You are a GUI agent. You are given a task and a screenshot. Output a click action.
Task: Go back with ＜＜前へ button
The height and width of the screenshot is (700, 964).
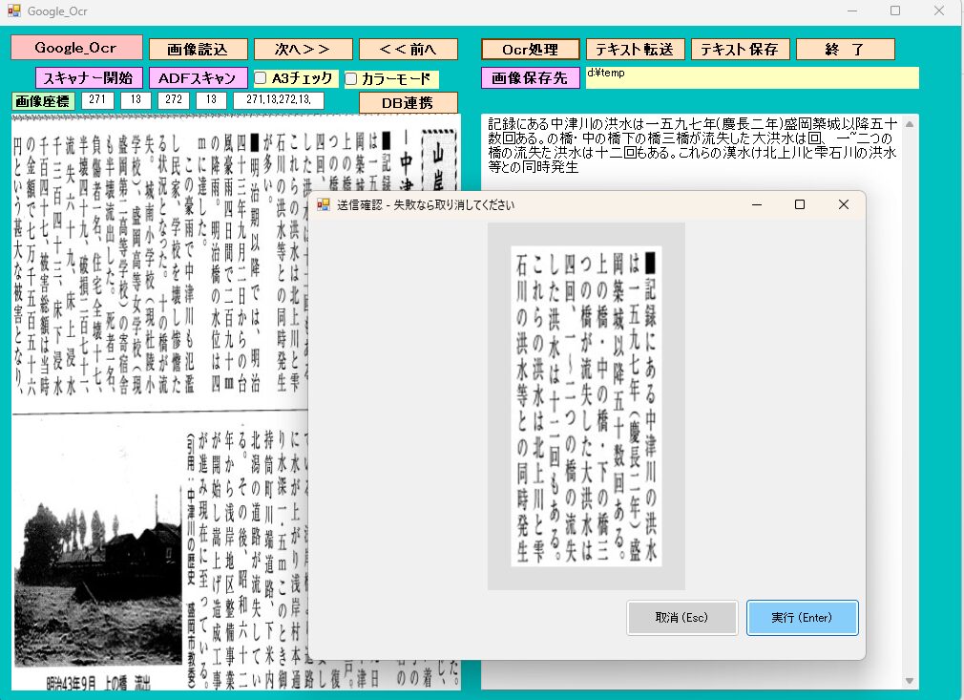(x=409, y=49)
